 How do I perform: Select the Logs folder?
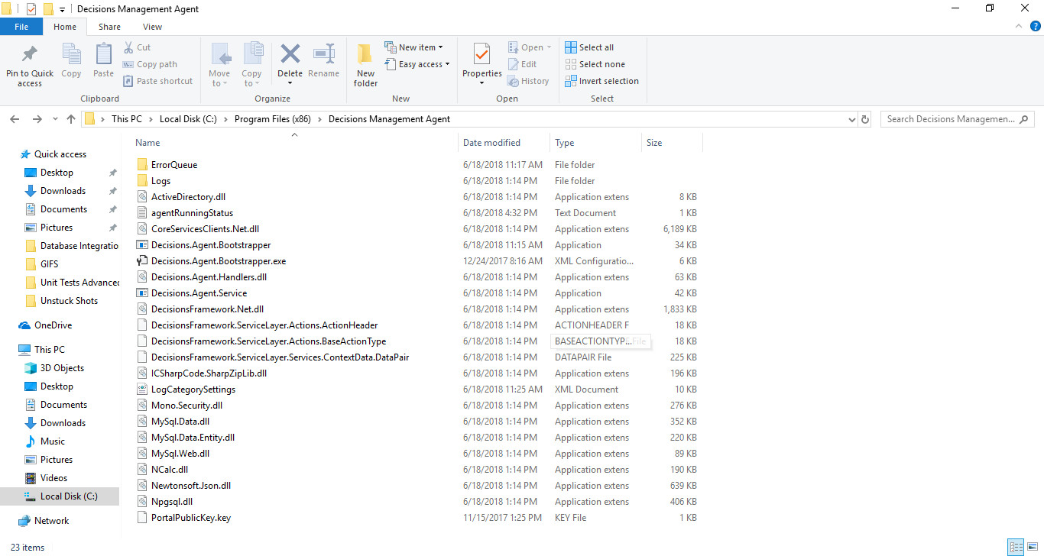[x=160, y=181]
